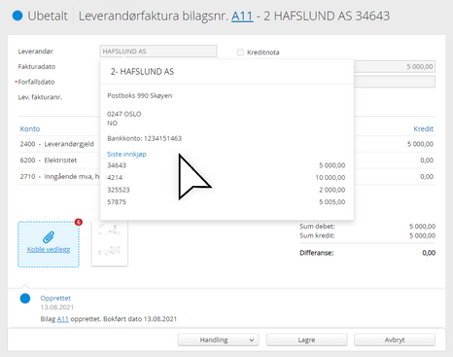This screenshot has height=357, width=453.
Task: Click the Kredit column header
Action: [x=423, y=128]
